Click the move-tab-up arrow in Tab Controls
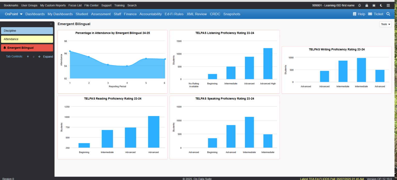This screenshot has height=180, width=397. click(x=28, y=56)
